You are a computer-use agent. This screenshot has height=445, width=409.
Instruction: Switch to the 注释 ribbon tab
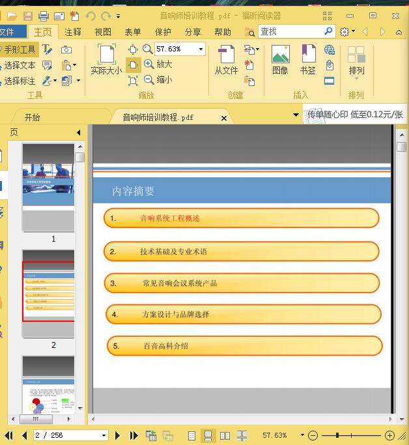click(73, 32)
